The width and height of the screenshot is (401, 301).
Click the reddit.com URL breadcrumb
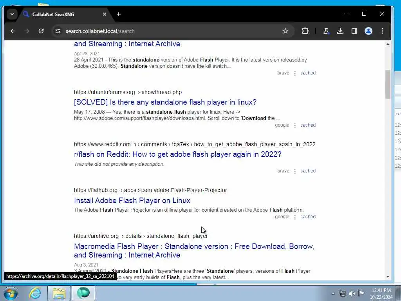tap(195, 144)
